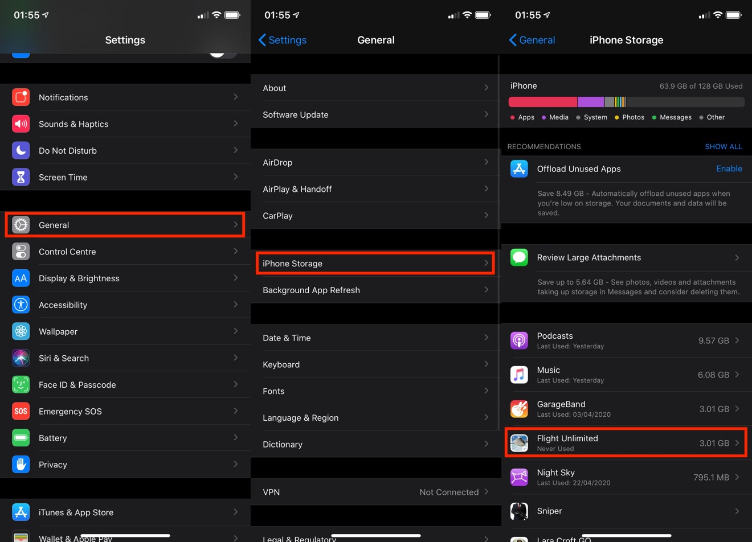Open the Podcasts app icon in storage list
This screenshot has height=542, width=752.
(x=519, y=340)
